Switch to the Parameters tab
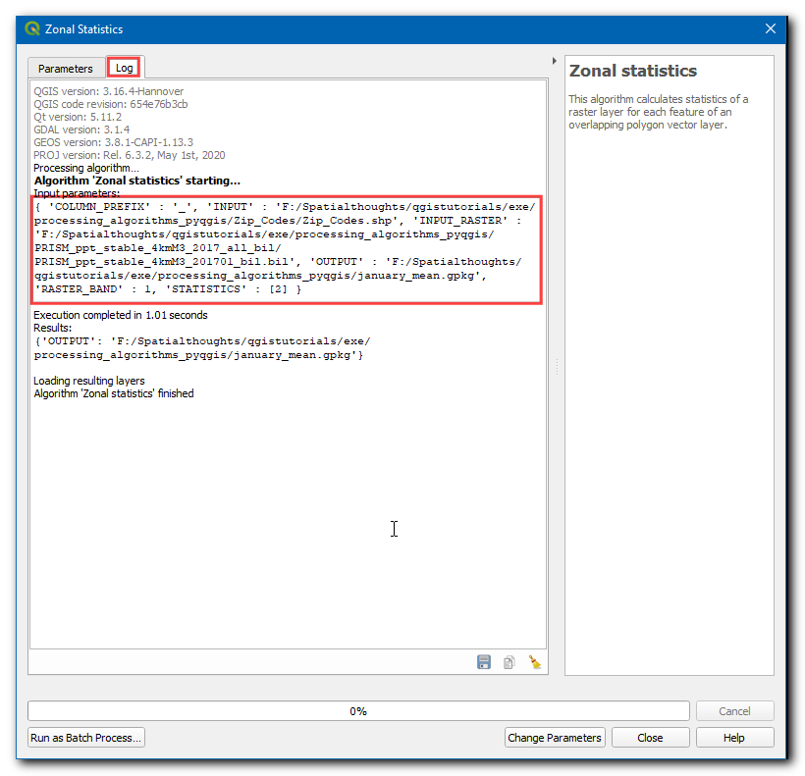The width and height of the screenshot is (805, 776). click(66, 69)
